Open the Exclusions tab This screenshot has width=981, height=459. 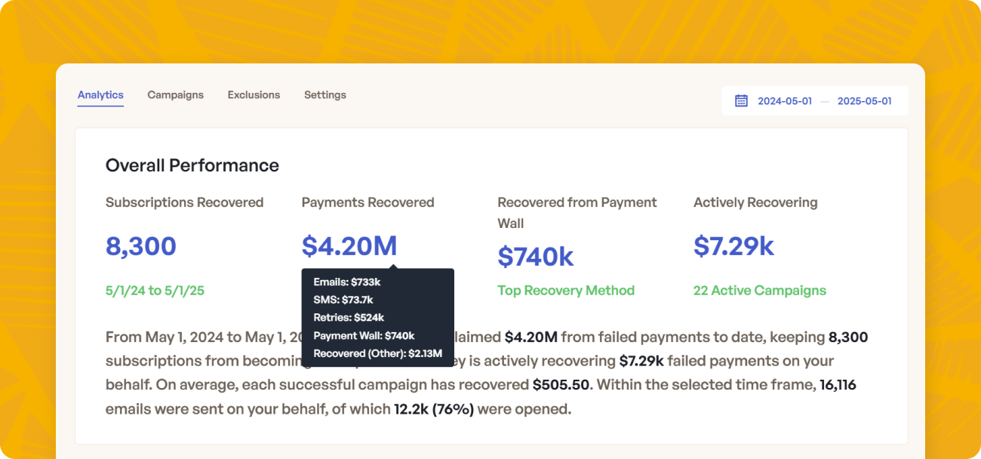[254, 95]
